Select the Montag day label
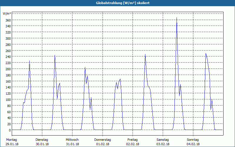 (x=11, y=140)
